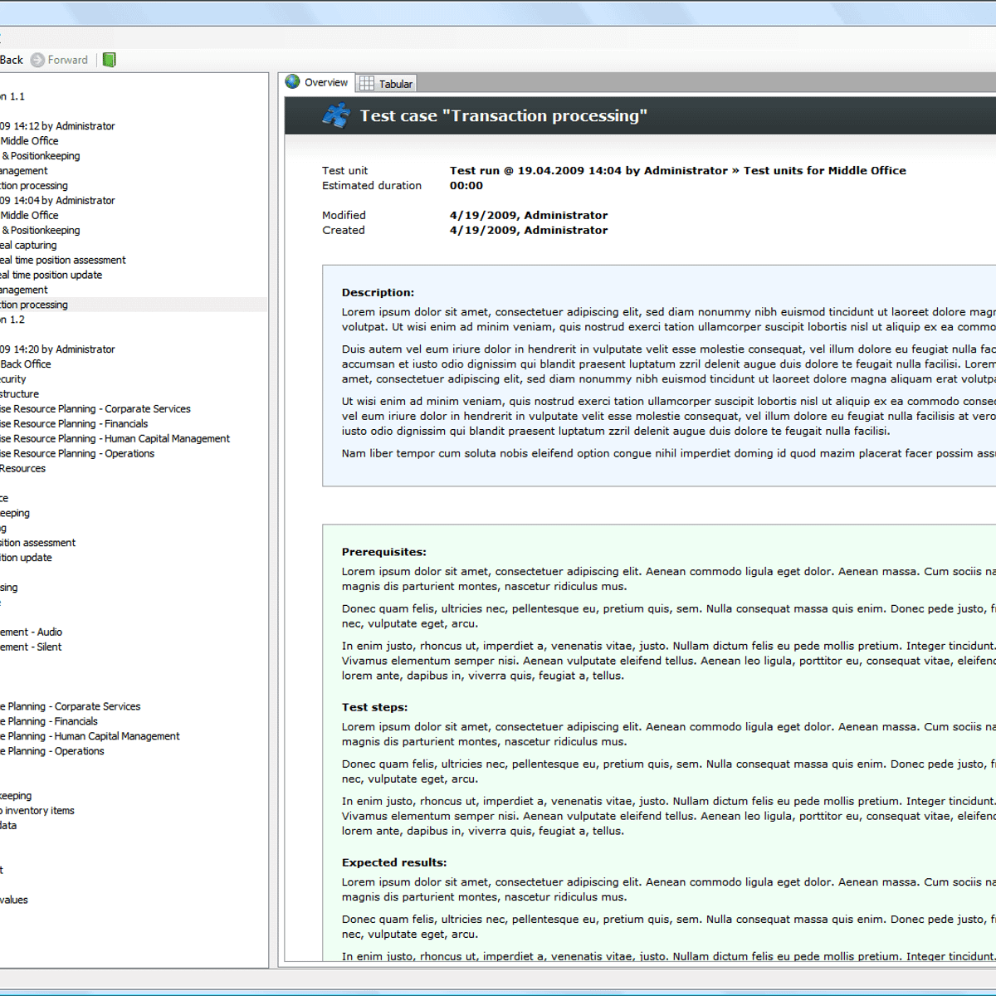The width and height of the screenshot is (996, 996).
Task: Click the 'Test case "Transaction processing"' title
Action: (503, 116)
